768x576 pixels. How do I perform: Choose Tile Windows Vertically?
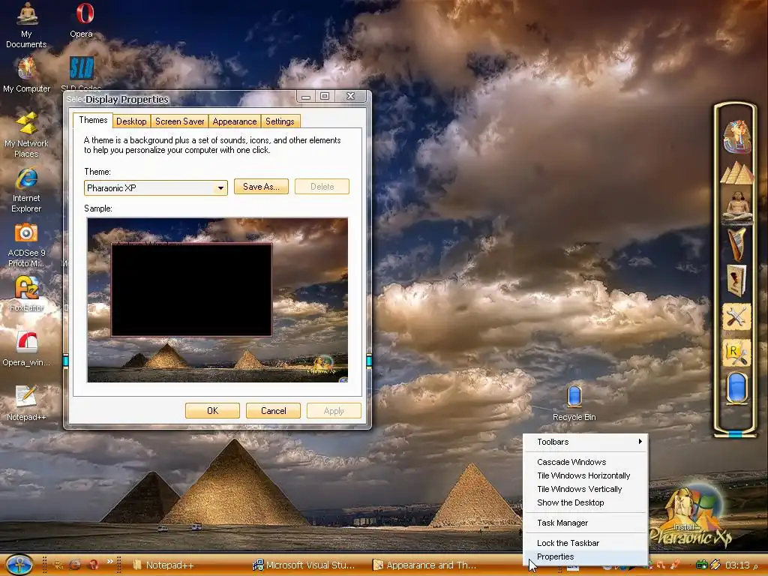tap(586, 489)
